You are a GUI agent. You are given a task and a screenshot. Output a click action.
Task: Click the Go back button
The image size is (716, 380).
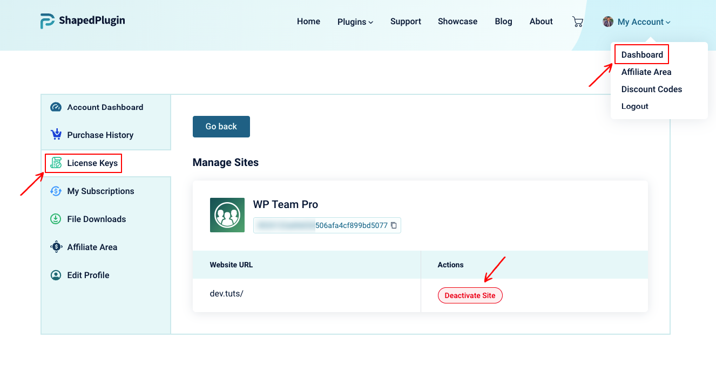click(x=221, y=127)
